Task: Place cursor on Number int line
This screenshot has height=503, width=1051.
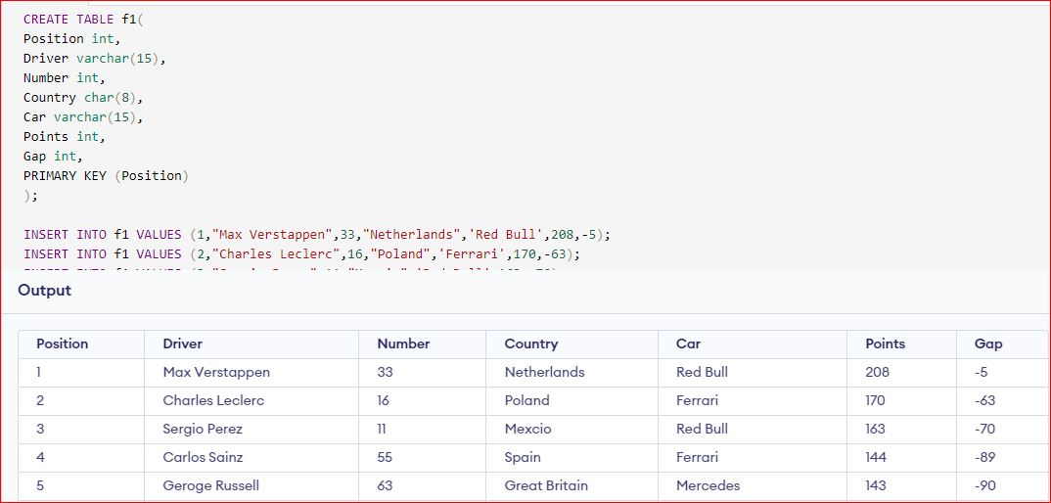Action: [65, 77]
